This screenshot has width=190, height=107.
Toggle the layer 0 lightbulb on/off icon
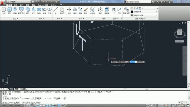tap(132, 8)
